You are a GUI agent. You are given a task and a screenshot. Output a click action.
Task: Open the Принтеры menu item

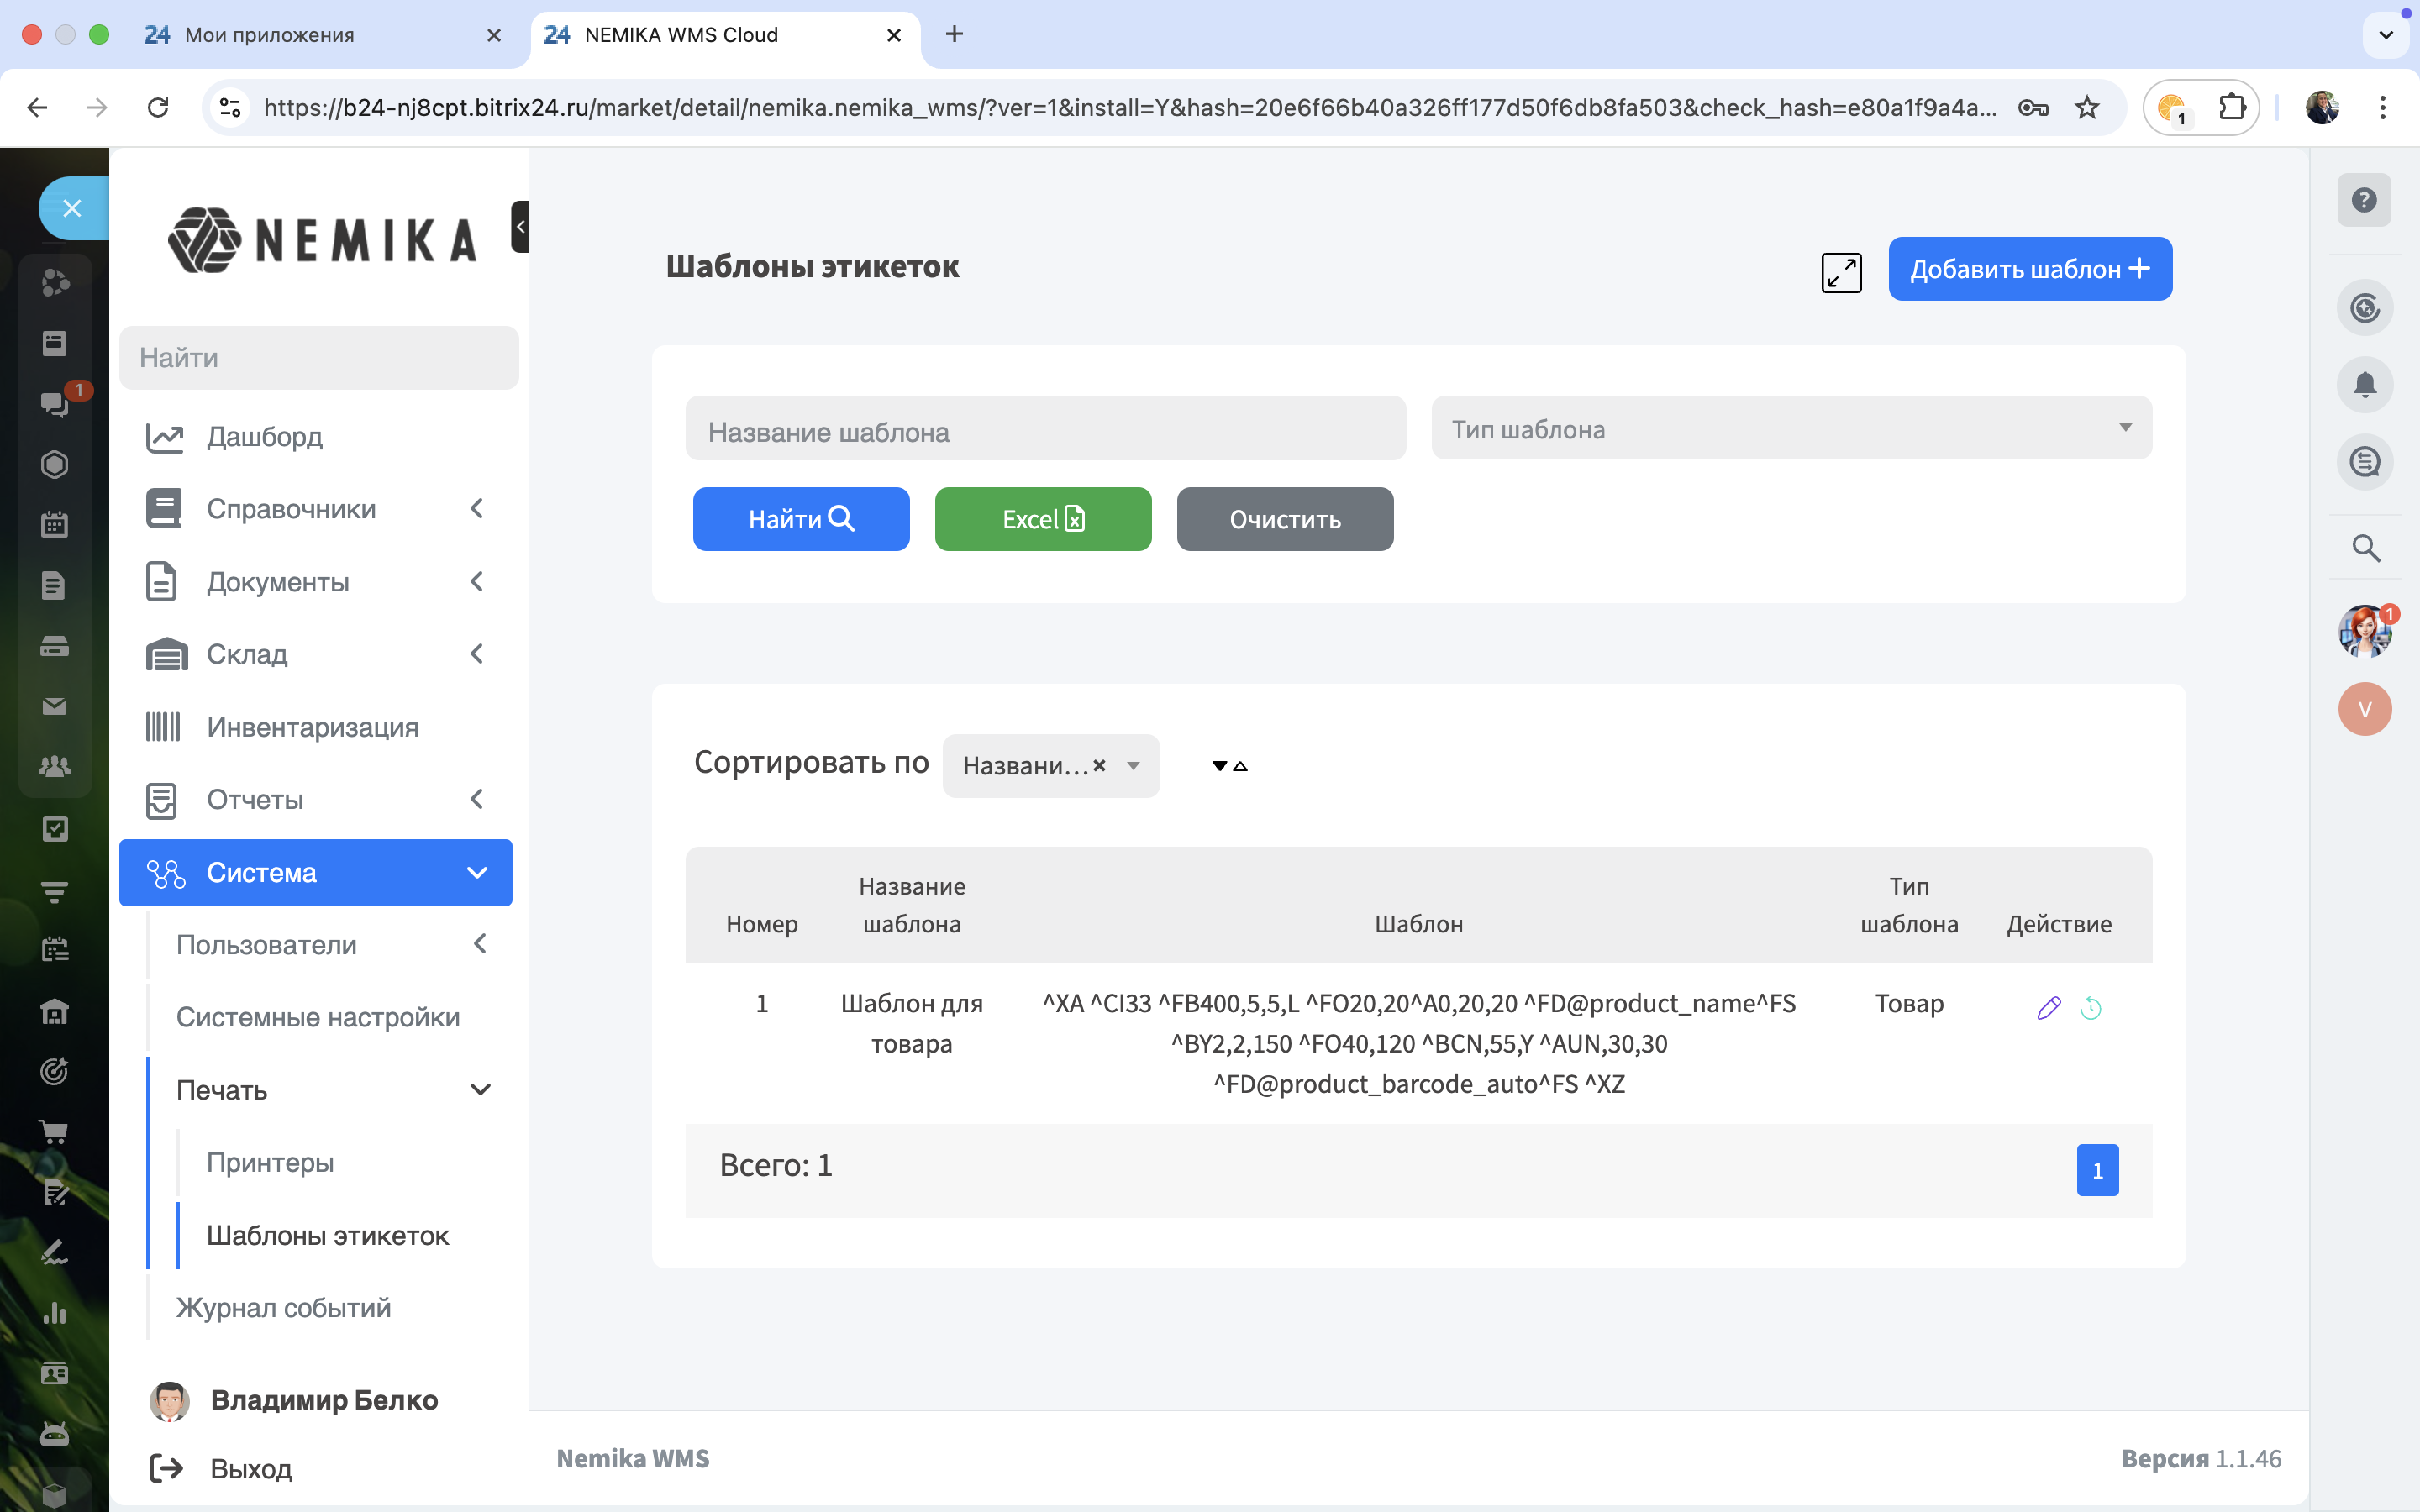pyautogui.click(x=270, y=1163)
